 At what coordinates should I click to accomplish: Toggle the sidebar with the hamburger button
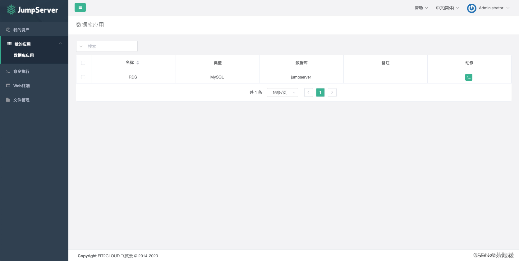click(x=80, y=7)
